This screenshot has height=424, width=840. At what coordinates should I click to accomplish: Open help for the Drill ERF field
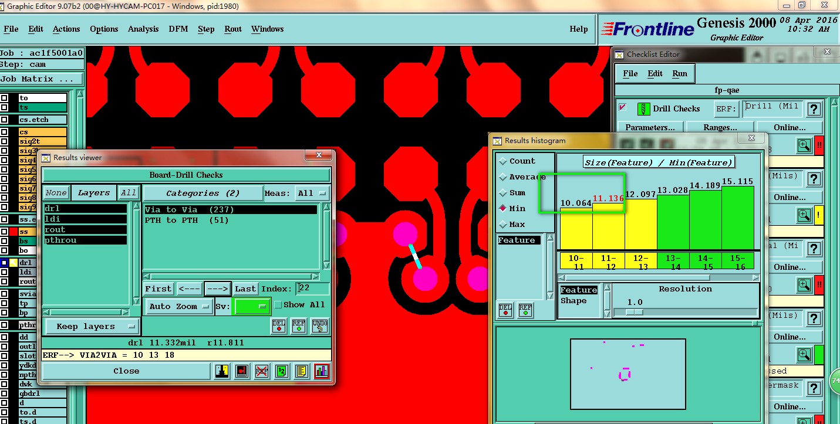tap(814, 109)
